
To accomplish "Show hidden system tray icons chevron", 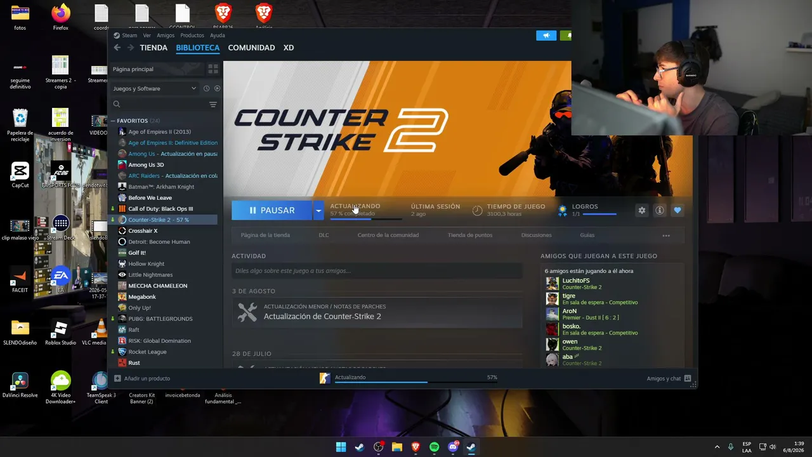I will pos(717,447).
